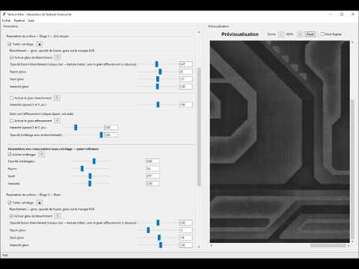Click the Opacité (ombrages) value field
The height and width of the screenshot is (269, 359).
pyautogui.click(x=153, y=161)
